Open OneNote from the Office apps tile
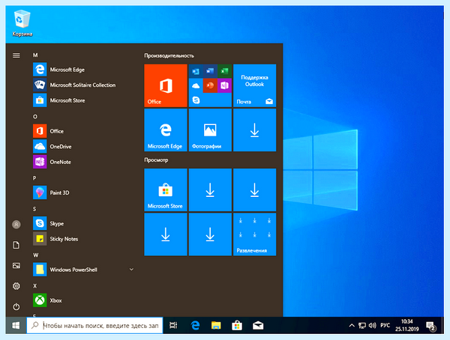The height and width of the screenshot is (340, 450). pyautogui.click(x=224, y=85)
